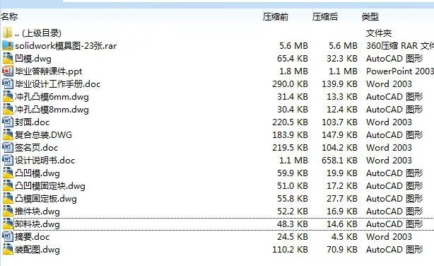Click the 4.5 KB compressed size of 摘要.doc

344,237
